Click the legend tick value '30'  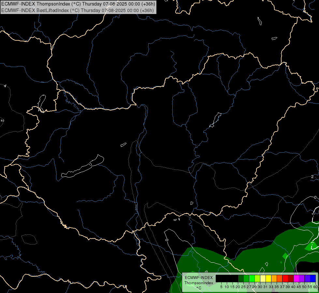pyautogui.click(x=260, y=287)
